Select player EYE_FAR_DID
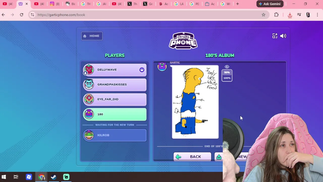Screen dimensions: 323x182 (115, 99)
